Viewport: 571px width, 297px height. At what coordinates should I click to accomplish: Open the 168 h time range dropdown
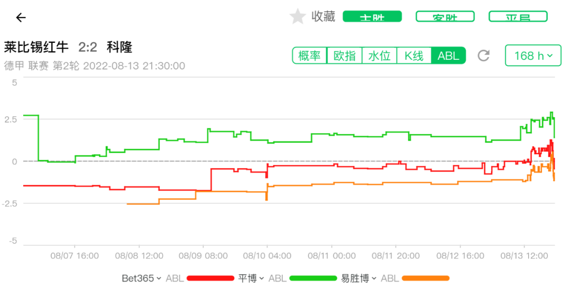click(533, 55)
